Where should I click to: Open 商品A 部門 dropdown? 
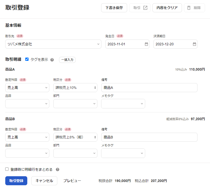75,104
